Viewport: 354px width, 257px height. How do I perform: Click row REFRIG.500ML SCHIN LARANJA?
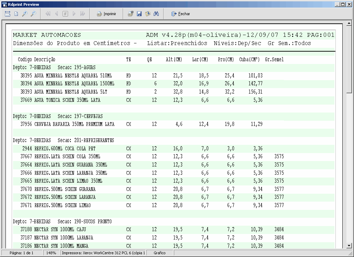pos(174,197)
